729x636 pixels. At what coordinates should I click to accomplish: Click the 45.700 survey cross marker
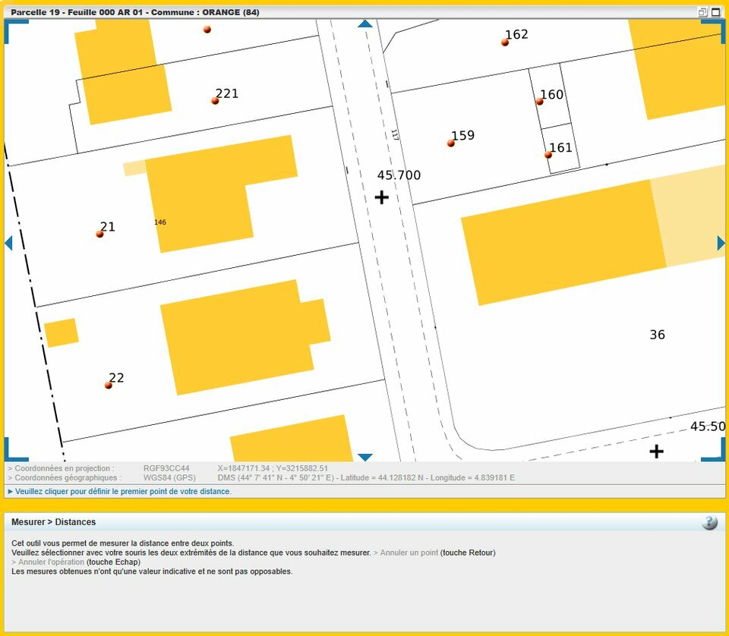382,197
